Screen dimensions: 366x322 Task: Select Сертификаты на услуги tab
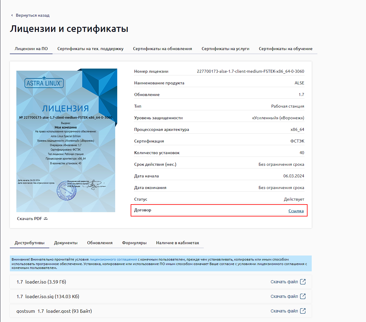click(225, 49)
